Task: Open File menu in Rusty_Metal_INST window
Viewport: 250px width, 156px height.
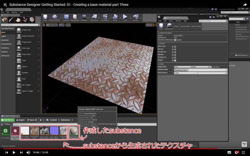Action: [160, 21]
